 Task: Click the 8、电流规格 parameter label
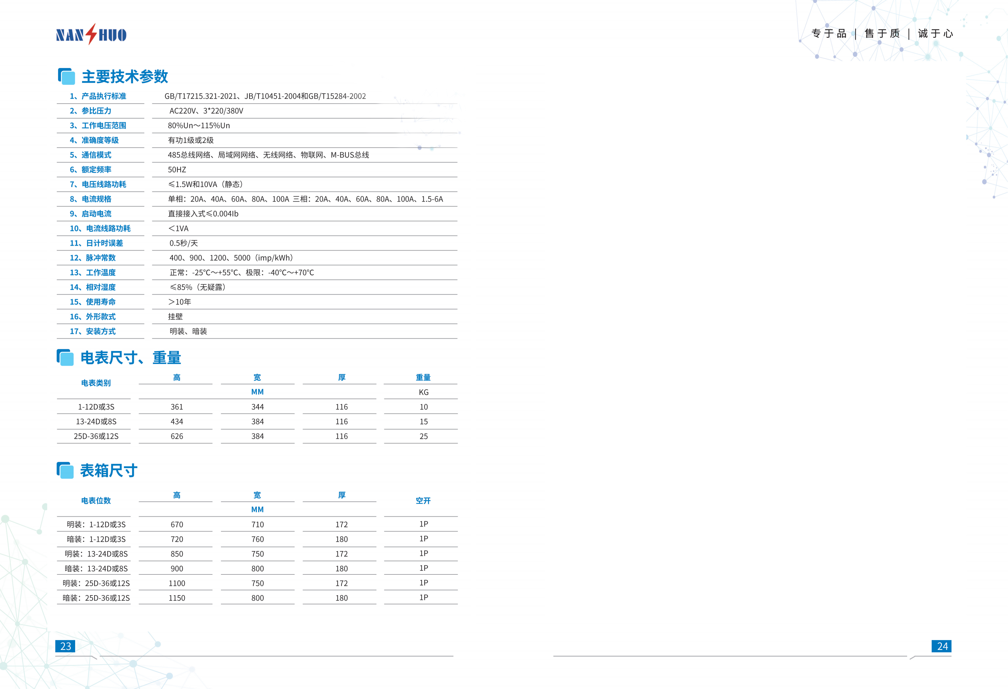coord(91,199)
